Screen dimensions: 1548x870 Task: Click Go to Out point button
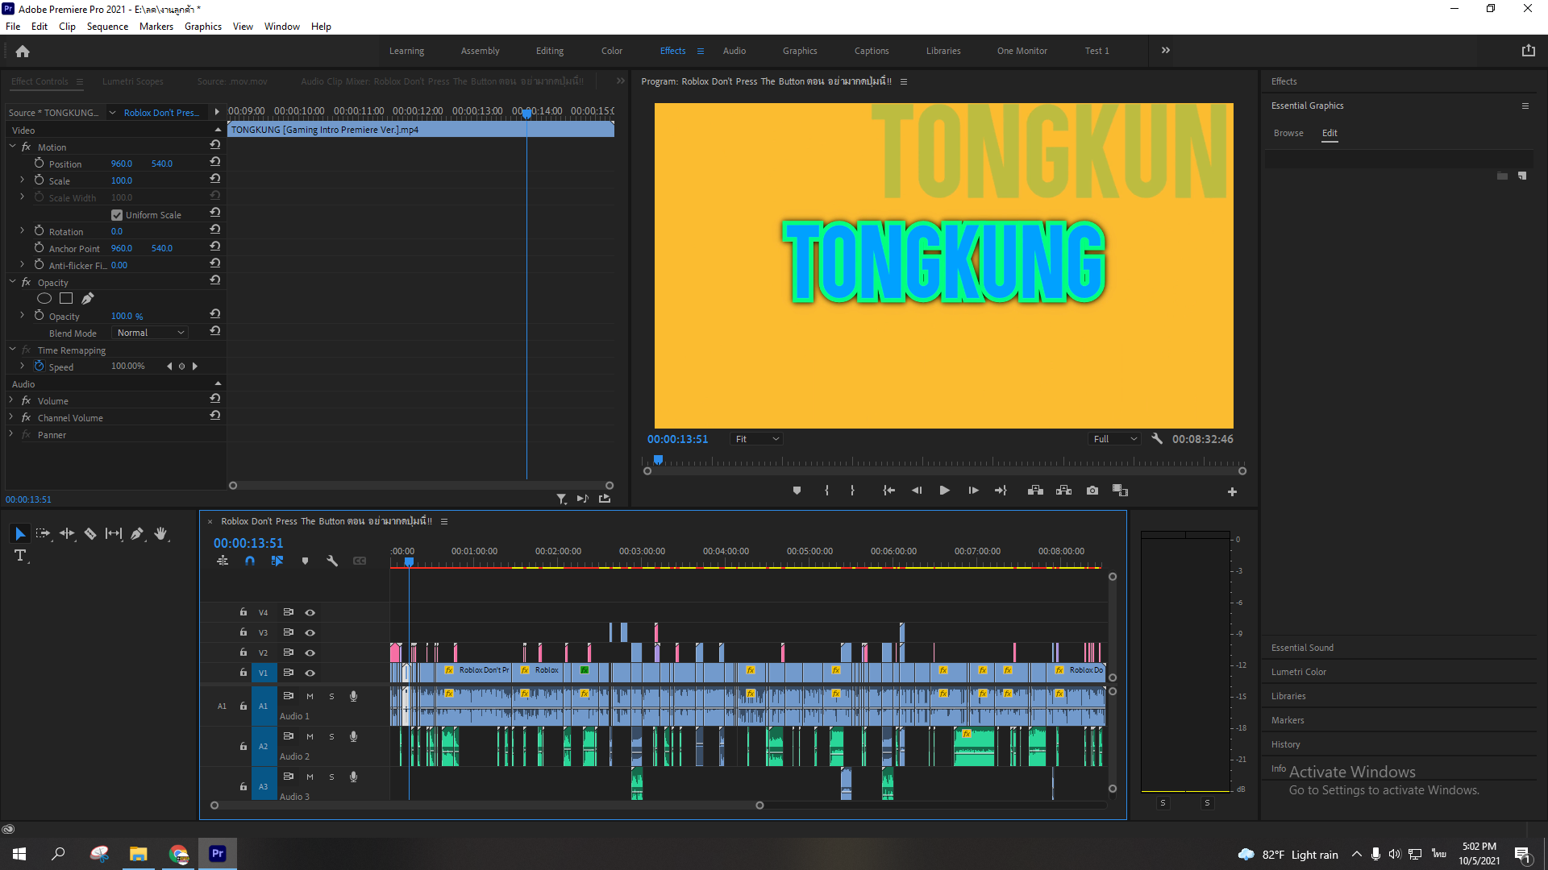click(x=1001, y=491)
